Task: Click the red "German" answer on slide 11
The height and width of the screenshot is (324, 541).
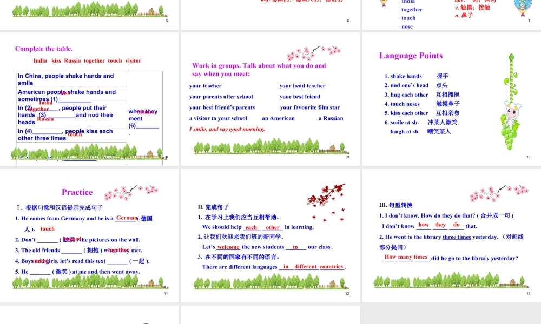Action: click(127, 218)
